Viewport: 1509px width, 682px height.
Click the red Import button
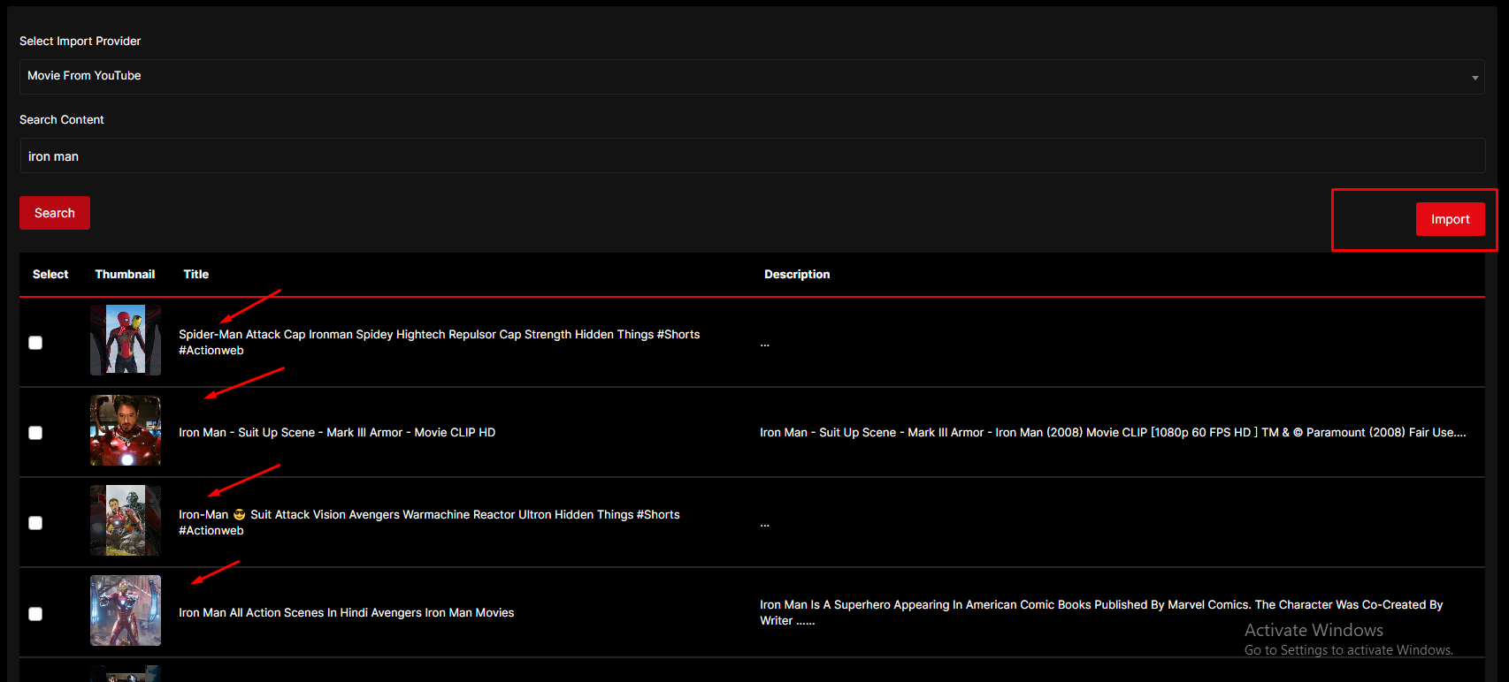click(x=1451, y=219)
